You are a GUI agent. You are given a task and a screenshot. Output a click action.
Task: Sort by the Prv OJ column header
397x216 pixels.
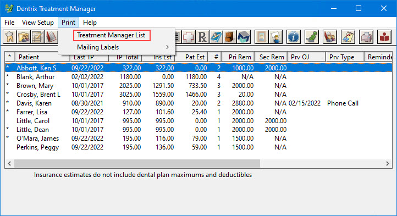pyautogui.click(x=306, y=57)
